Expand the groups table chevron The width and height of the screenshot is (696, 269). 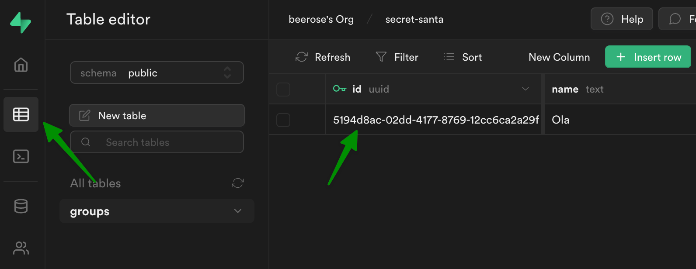click(238, 211)
